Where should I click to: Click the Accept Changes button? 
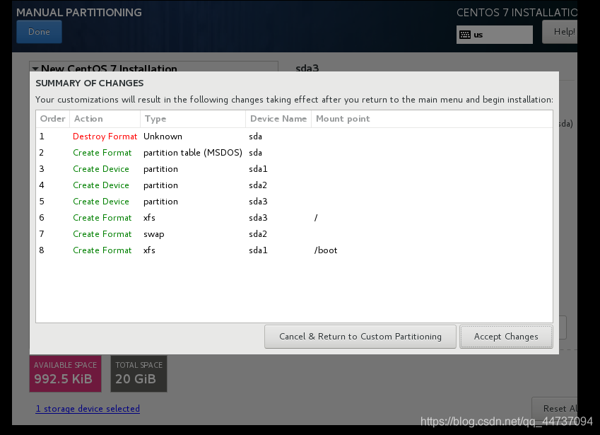pyautogui.click(x=506, y=337)
